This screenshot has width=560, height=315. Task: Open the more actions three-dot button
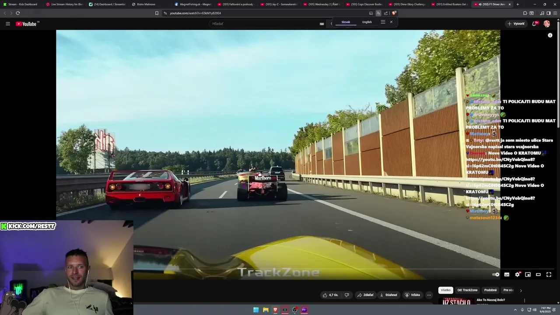[429, 295]
